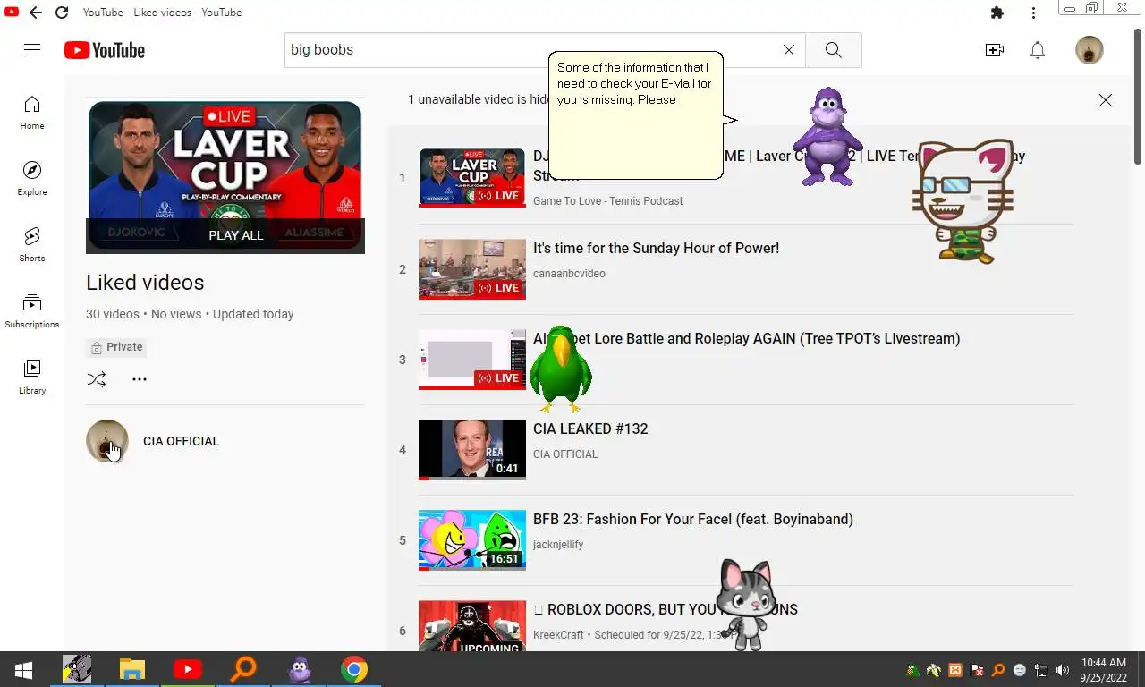Open the KreekCraft channel
This screenshot has width=1145, height=687.
click(558, 635)
